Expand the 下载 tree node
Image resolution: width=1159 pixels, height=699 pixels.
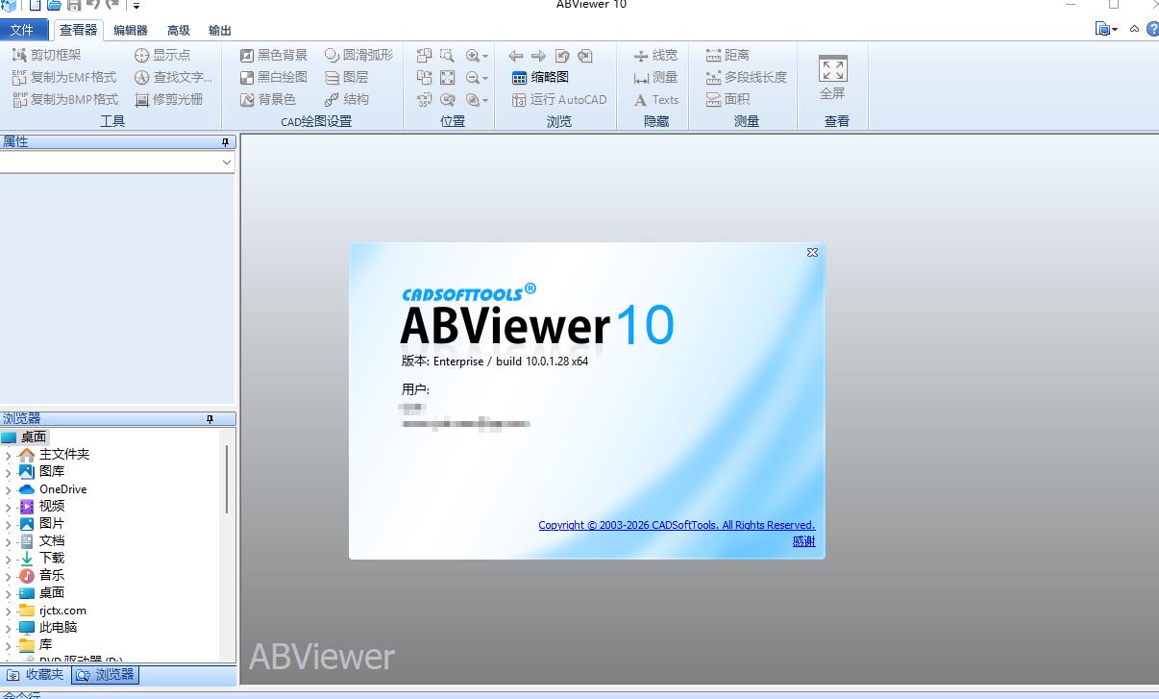coord(9,559)
